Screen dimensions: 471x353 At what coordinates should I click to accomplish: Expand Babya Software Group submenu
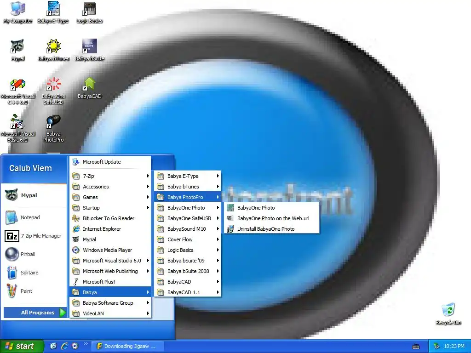(x=110, y=303)
